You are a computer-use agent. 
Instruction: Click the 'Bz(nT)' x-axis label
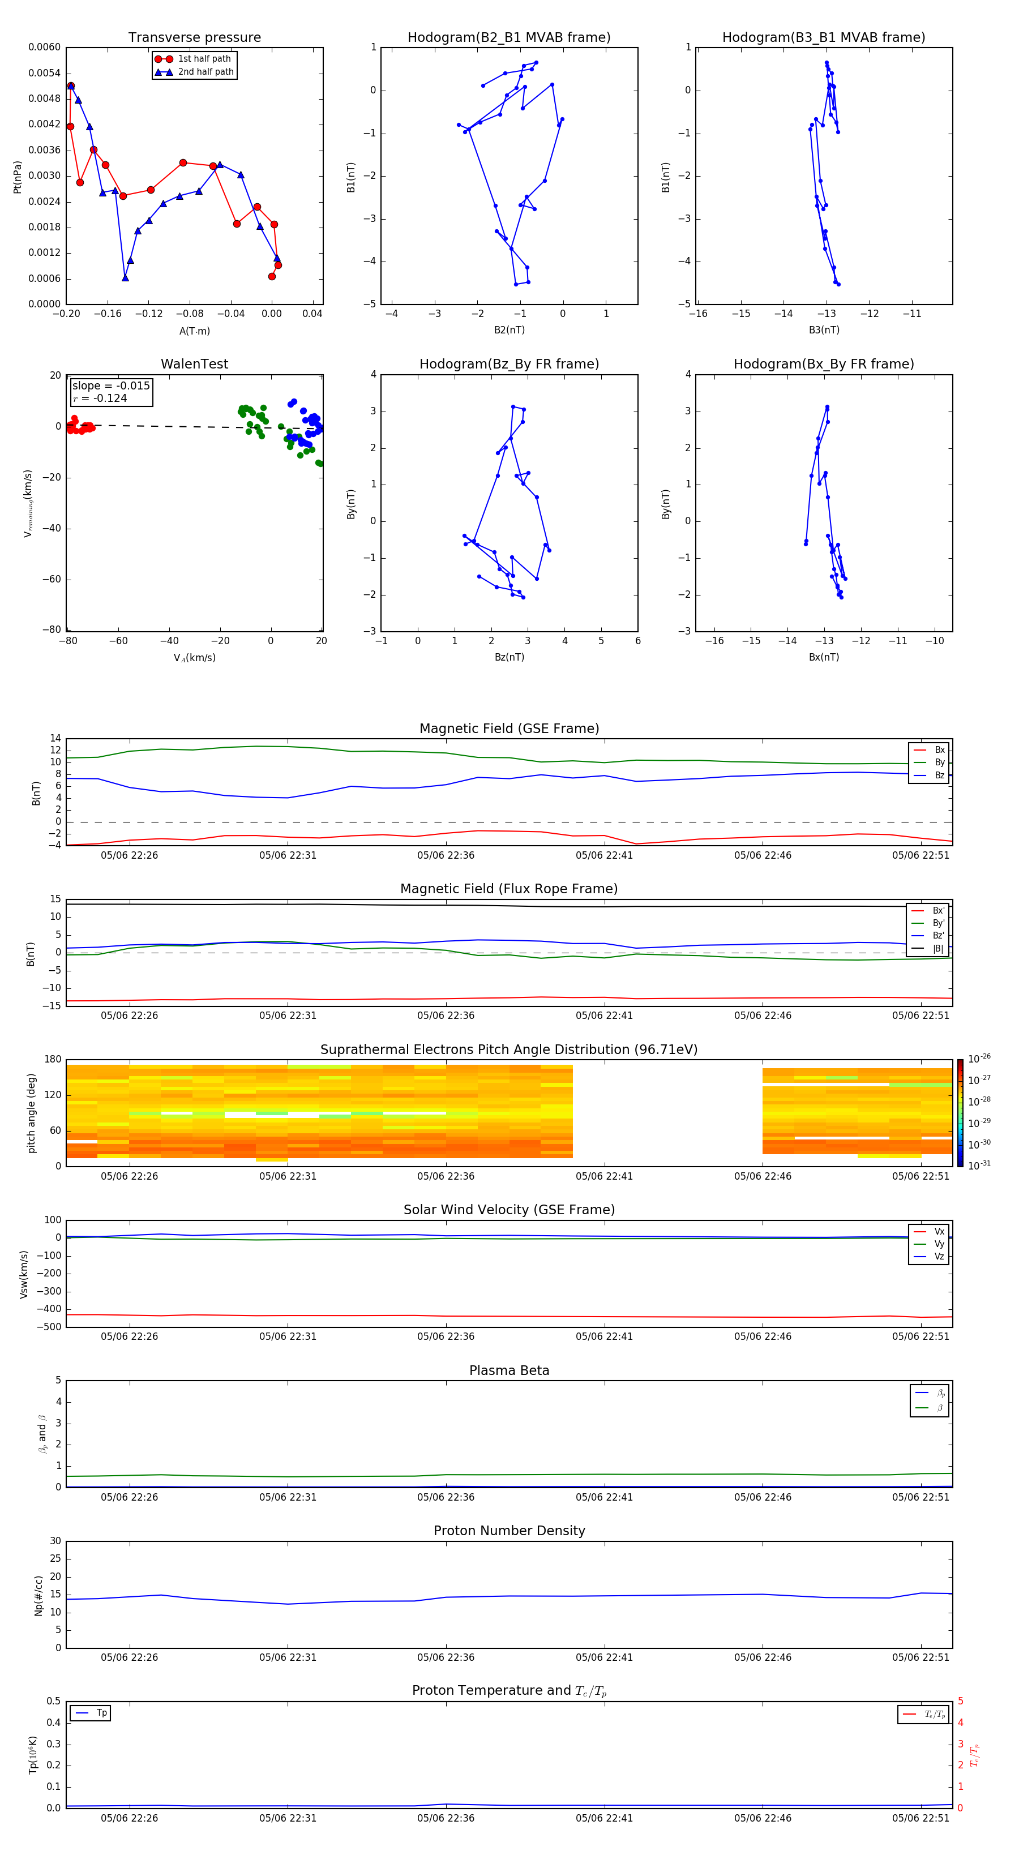coord(509,657)
